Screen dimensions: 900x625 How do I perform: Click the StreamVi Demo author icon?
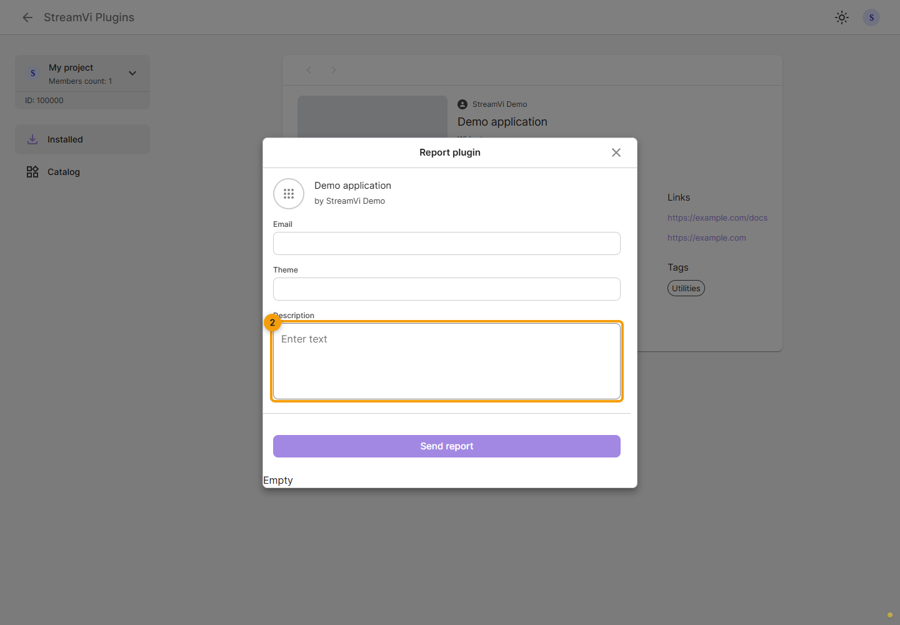coord(462,104)
